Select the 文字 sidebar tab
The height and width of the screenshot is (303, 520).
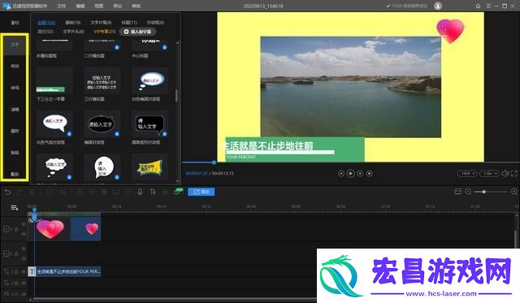coord(15,45)
